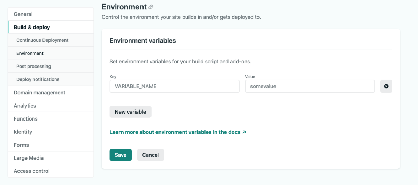Go to Continuous Deployment subsection

(x=51, y=40)
